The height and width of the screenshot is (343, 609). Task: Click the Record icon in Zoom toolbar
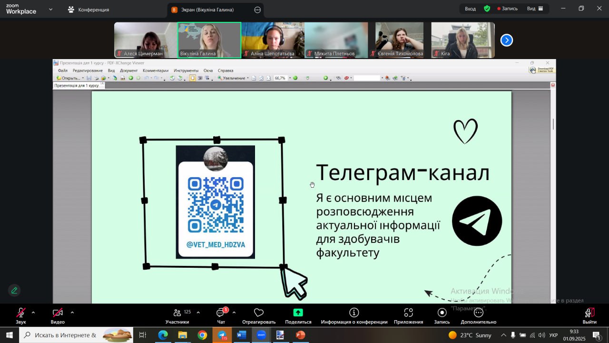pos(442,313)
